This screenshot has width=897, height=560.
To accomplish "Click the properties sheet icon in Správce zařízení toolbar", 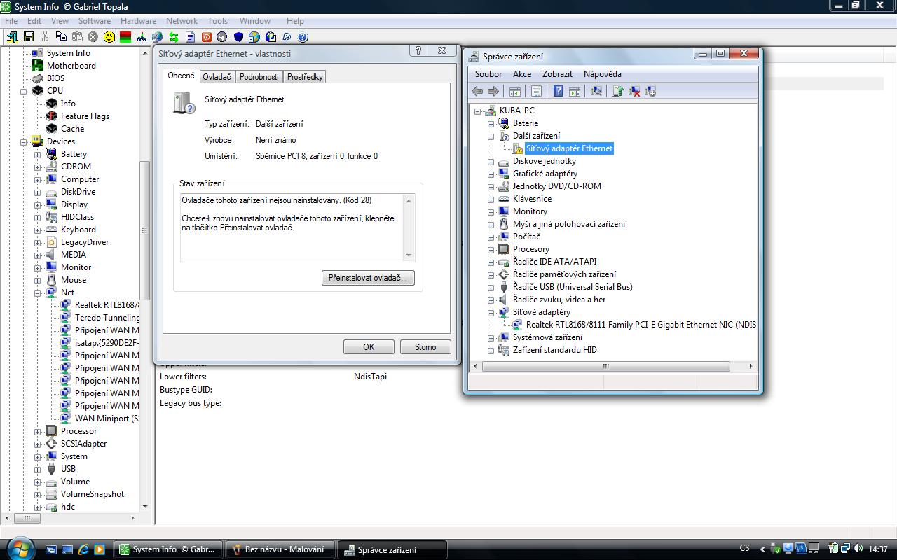I will coord(536,91).
